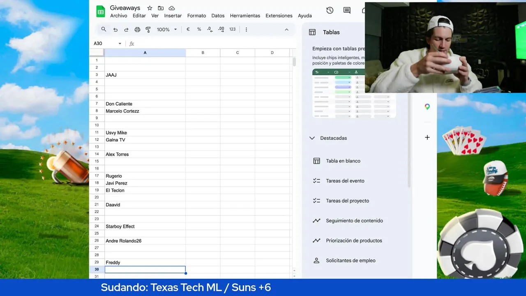Image resolution: width=526 pixels, height=296 pixels.
Task: Click the table preview thumbnail
Action: 354,93
